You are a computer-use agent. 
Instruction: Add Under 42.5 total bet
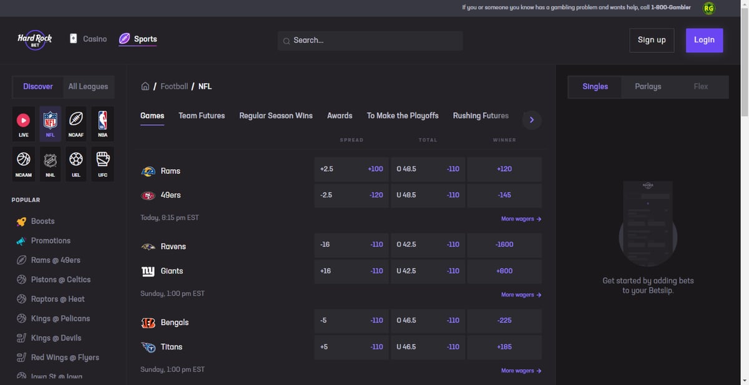coord(428,271)
